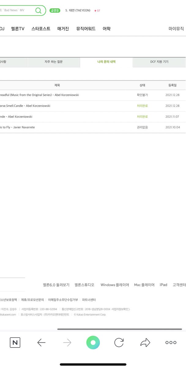
Task: Open iPad footer link
Action: click(x=163, y=285)
